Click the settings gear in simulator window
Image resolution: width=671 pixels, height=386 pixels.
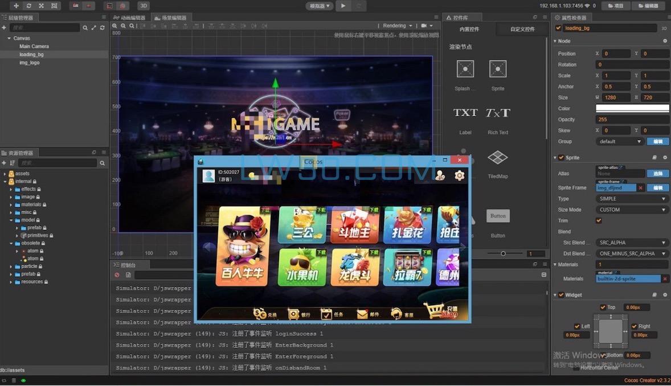[459, 176]
